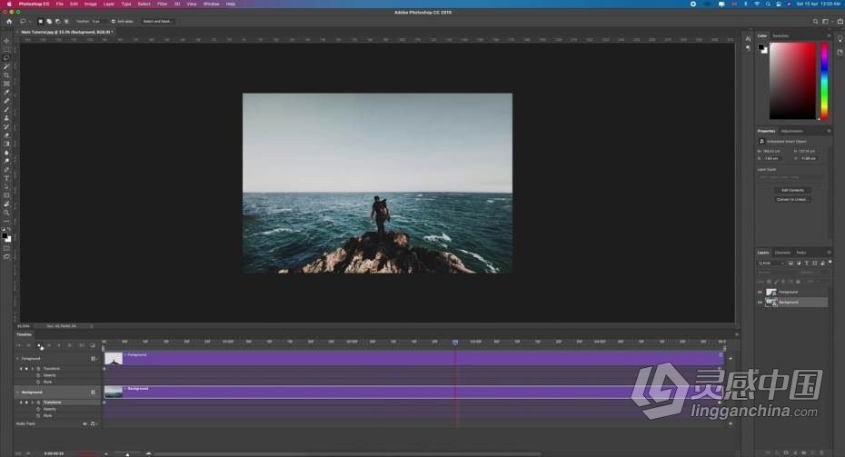Select the Hand tool
The image size is (845, 457).
(x=6, y=204)
